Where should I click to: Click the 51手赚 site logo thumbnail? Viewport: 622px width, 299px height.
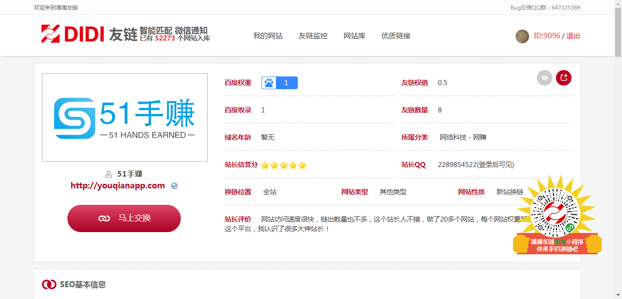[x=125, y=117]
